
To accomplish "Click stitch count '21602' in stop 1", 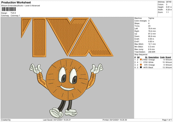I will [x=145, y=60].
